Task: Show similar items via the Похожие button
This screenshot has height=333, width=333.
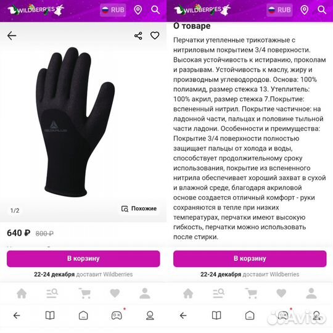Action: click(139, 208)
